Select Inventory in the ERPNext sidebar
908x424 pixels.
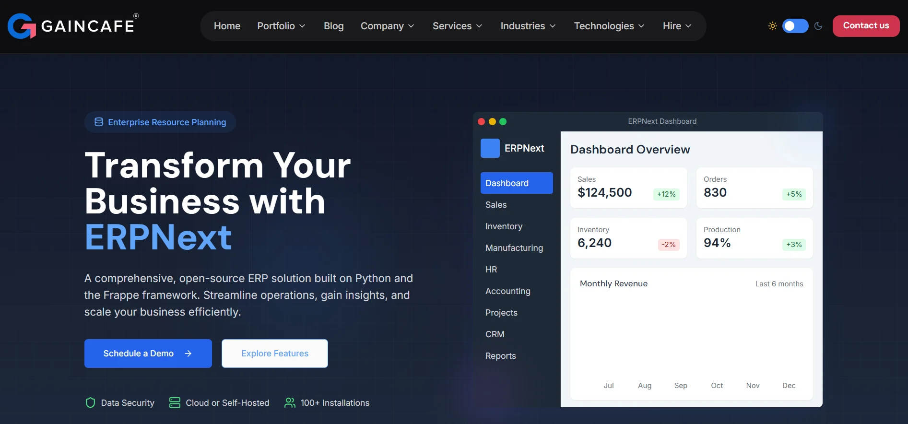click(517, 226)
